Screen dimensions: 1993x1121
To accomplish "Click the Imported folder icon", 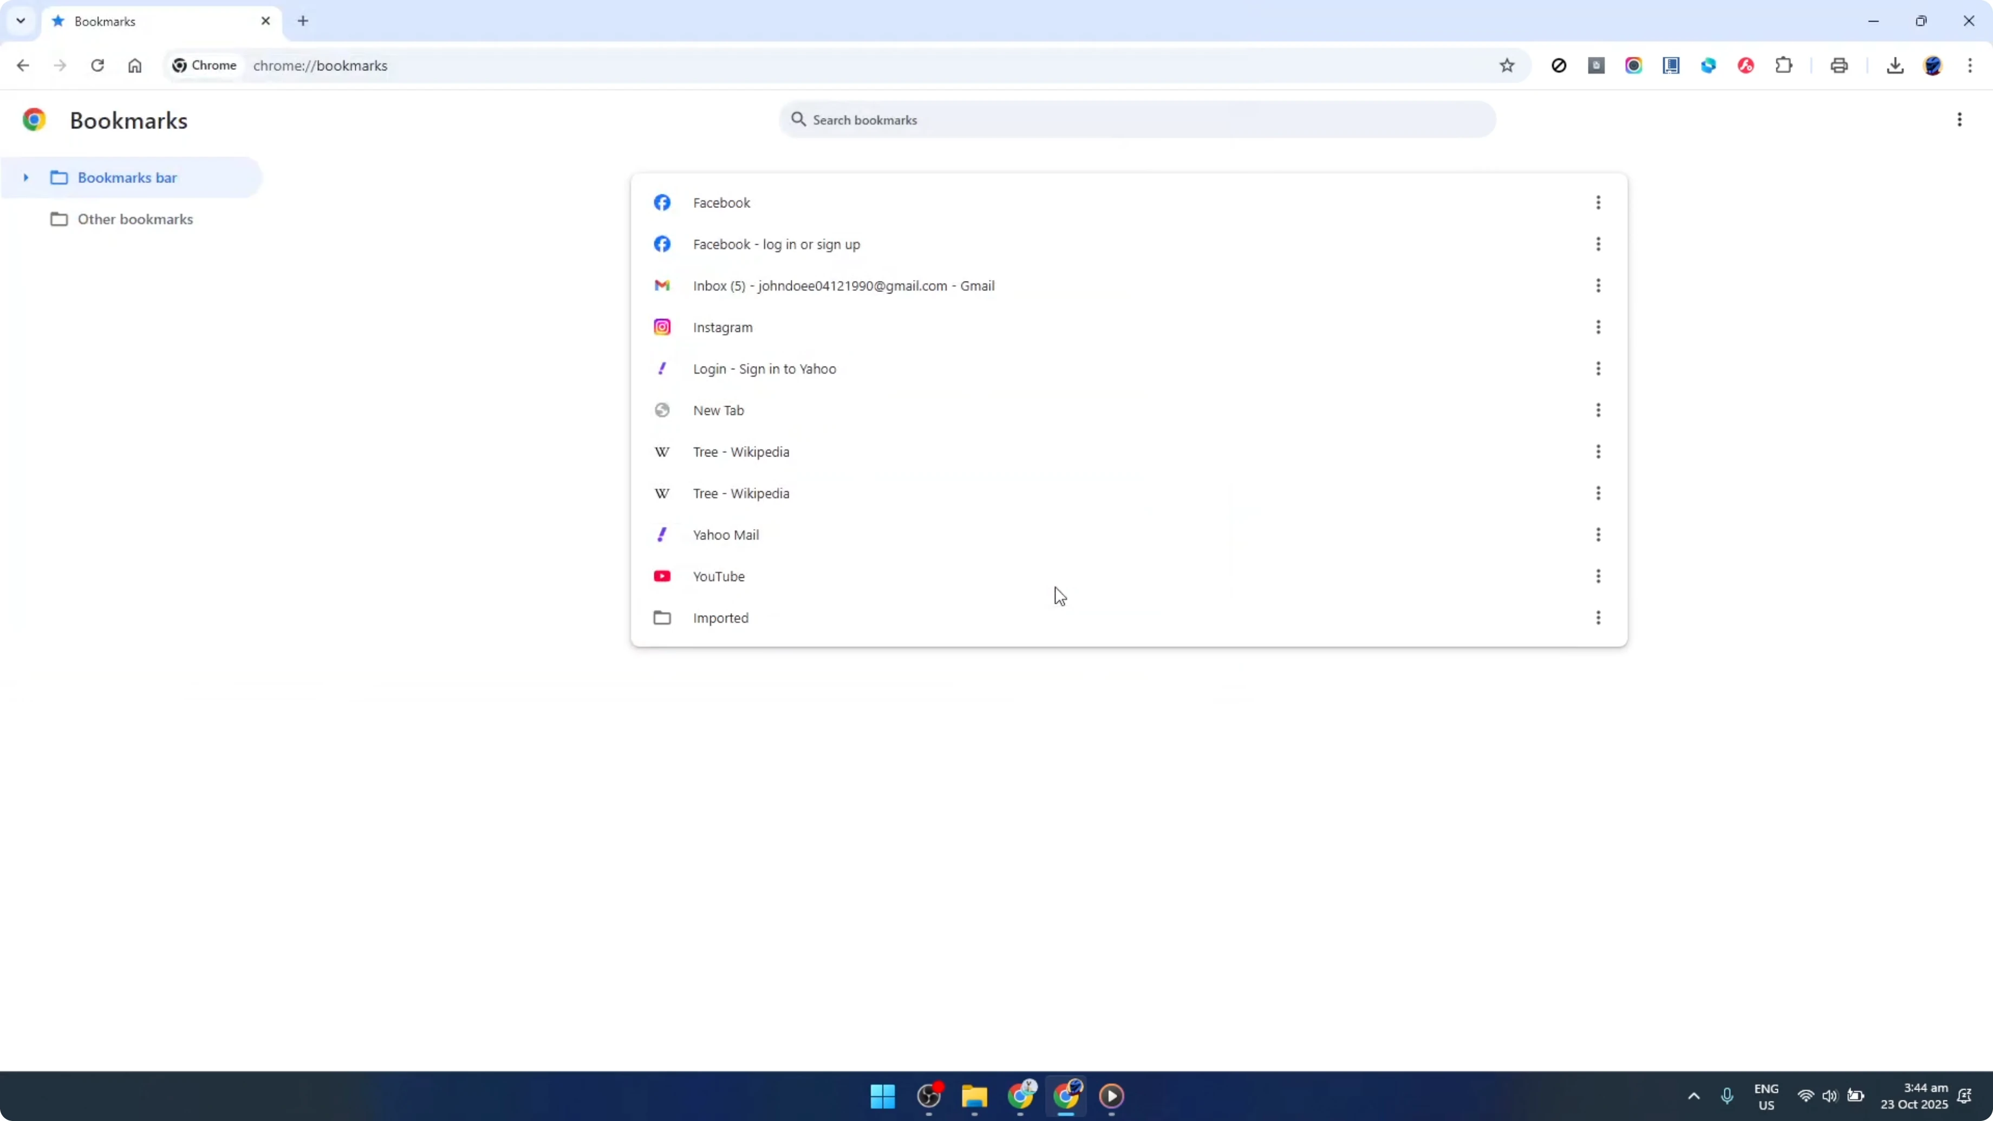I will click(x=661, y=618).
